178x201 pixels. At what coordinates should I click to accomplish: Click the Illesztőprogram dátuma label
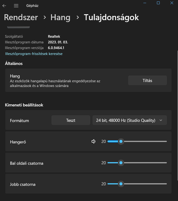pyautogui.click(x=24, y=42)
